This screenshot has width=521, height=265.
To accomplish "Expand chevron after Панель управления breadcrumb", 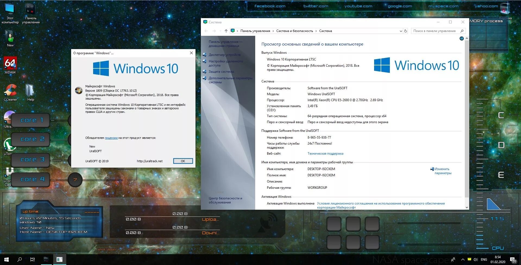I will [x=273, y=31].
